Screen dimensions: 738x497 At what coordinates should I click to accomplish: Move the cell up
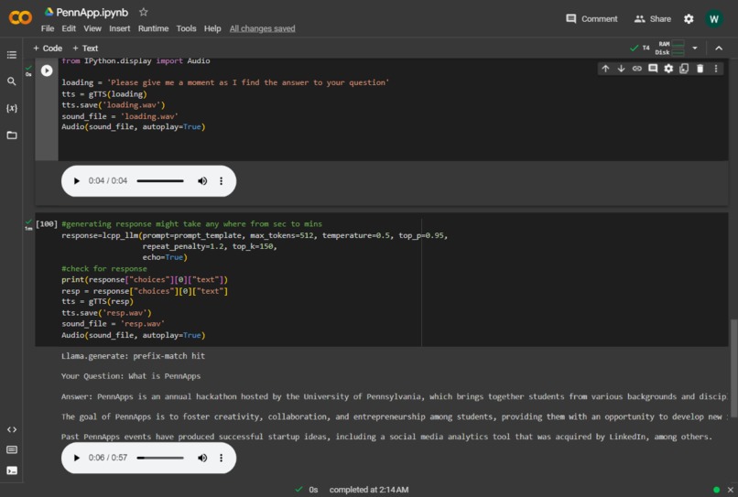tap(605, 69)
